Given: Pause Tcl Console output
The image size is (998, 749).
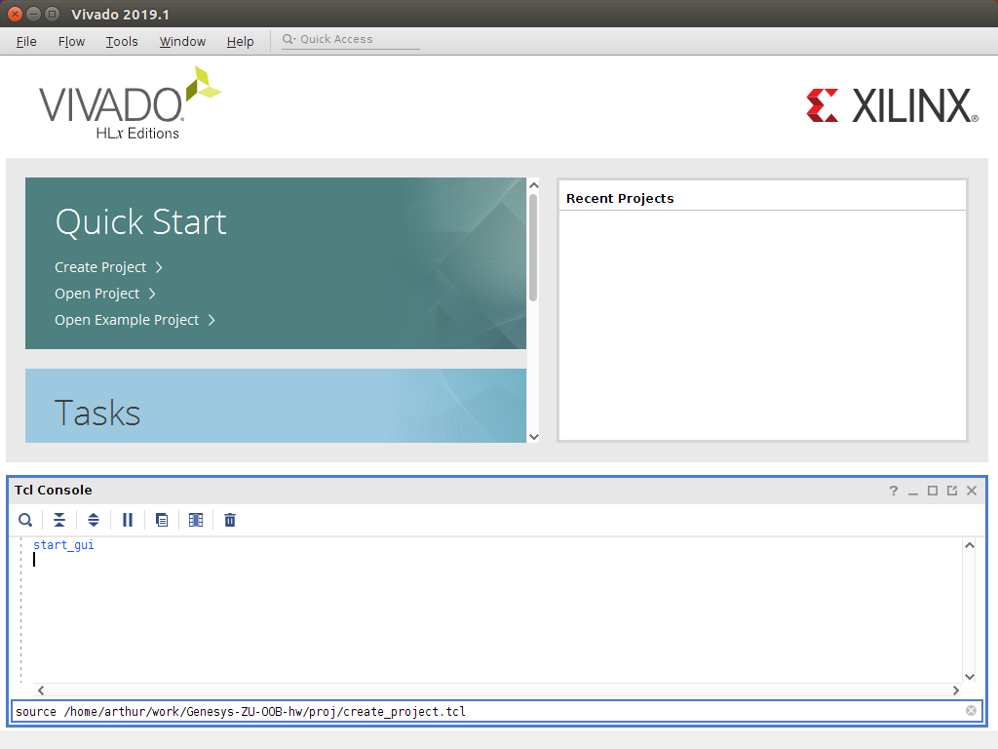Looking at the screenshot, I should (x=128, y=521).
